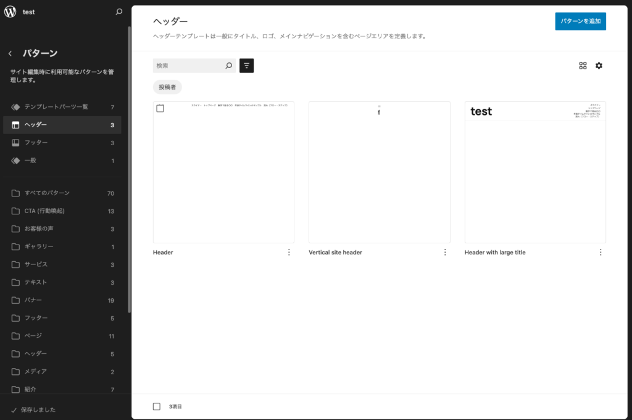This screenshot has width=632, height=420.
Task: Click the filter icon beside the search box
Action: (246, 65)
